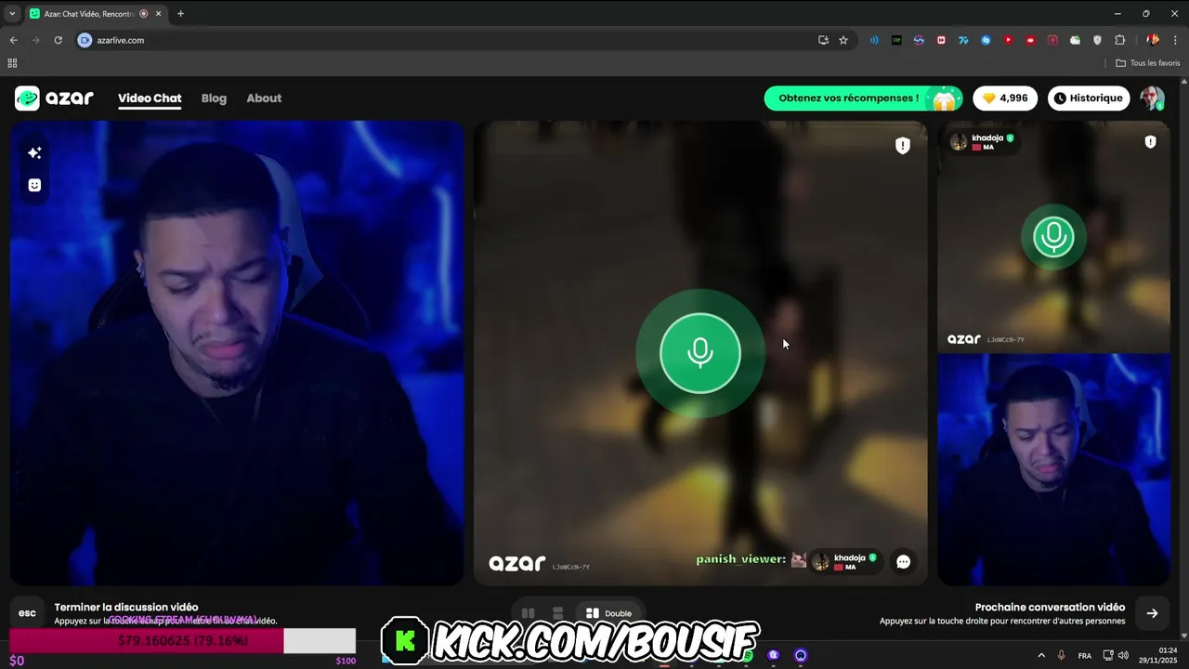Click the blue sound-wave extension icon
The width and height of the screenshot is (1189, 669).
(x=874, y=40)
